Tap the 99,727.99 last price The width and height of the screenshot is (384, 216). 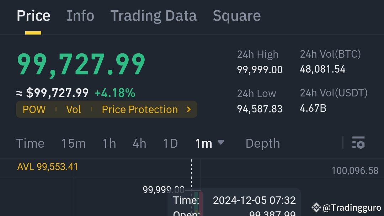click(81, 65)
